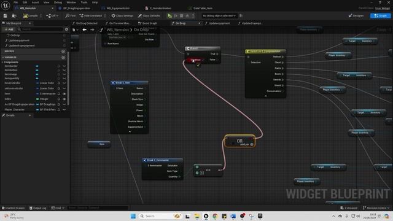Click the eject icon in toolbar
The height and width of the screenshot is (221, 393).
coord(187,16)
